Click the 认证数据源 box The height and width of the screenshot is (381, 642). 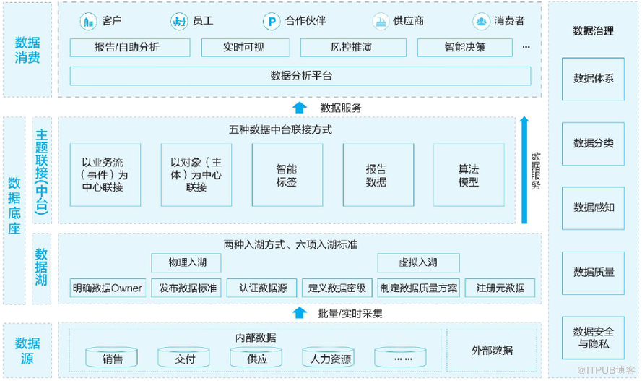coord(261,288)
